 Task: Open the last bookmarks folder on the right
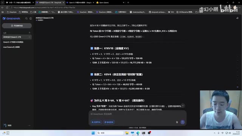(199, 12)
